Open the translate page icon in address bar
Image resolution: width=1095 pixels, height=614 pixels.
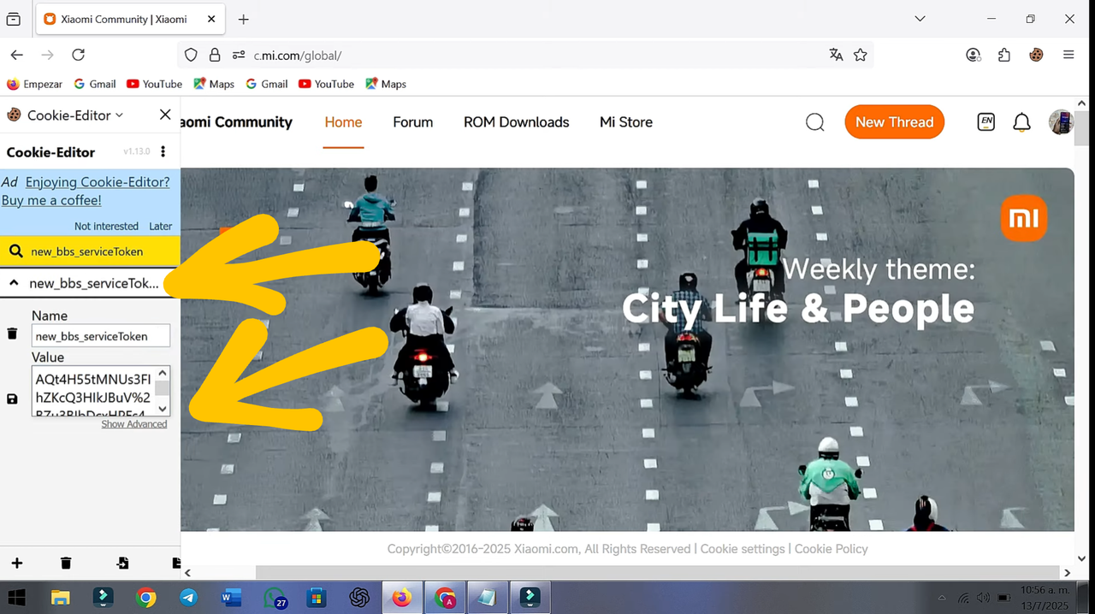pyautogui.click(x=836, y=55)
